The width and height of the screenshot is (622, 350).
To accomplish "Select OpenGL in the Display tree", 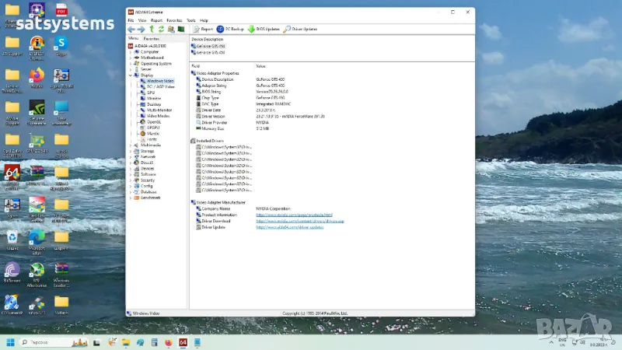I will coord(153,121).
